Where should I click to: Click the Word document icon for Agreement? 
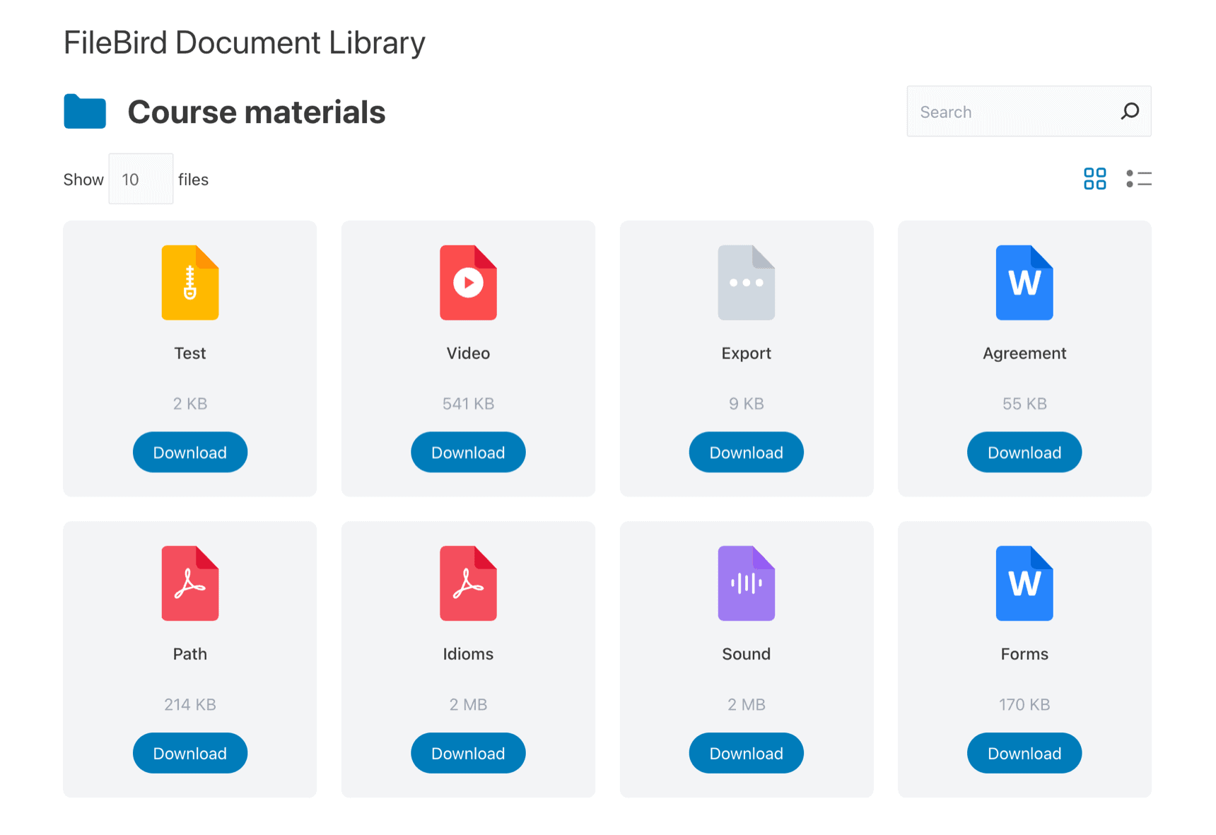pyautogui.click(x=1024, y=282)
